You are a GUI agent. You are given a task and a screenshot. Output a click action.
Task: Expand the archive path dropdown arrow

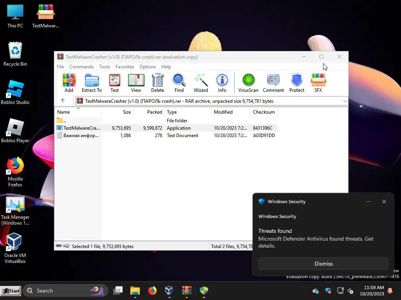345,101
